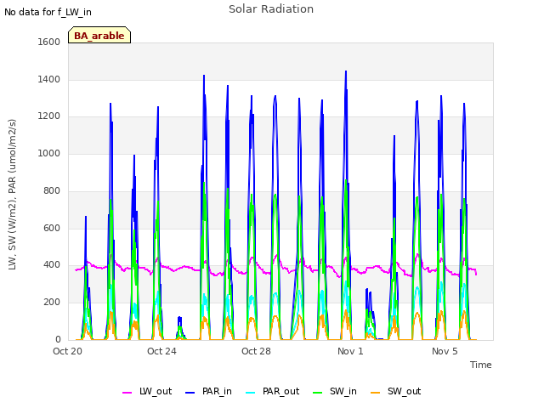Click the Time axis title
This screenshot has height=408, width=544.
pos(481,365)
